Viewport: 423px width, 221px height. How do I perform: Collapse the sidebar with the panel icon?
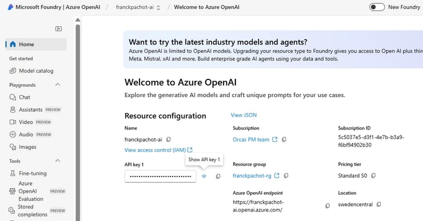pos(59,29)
